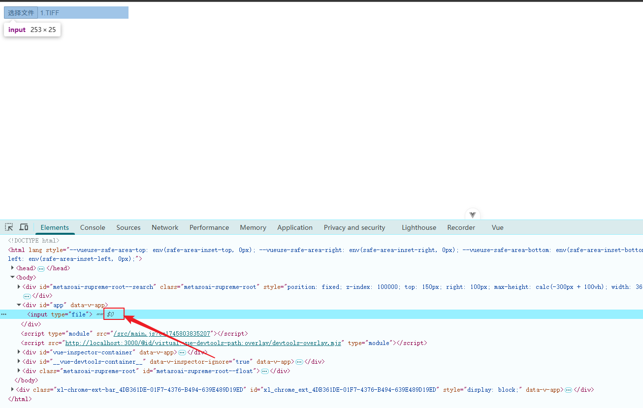Screen dimensions: 643x408
Task: Open the Recorder tab
Action: pyautogui.click(x=461, y=227)
